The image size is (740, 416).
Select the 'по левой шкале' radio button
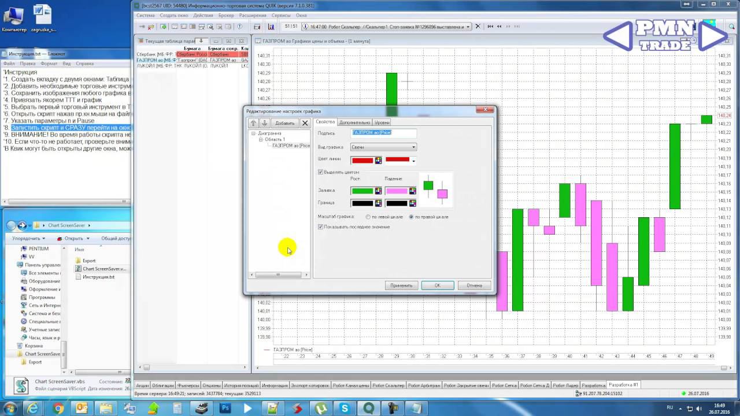coord(368,217)
